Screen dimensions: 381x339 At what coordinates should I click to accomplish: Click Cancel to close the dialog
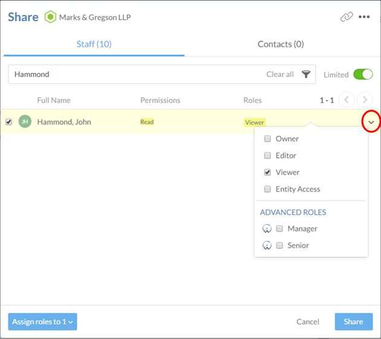click(x=307, y=321)
